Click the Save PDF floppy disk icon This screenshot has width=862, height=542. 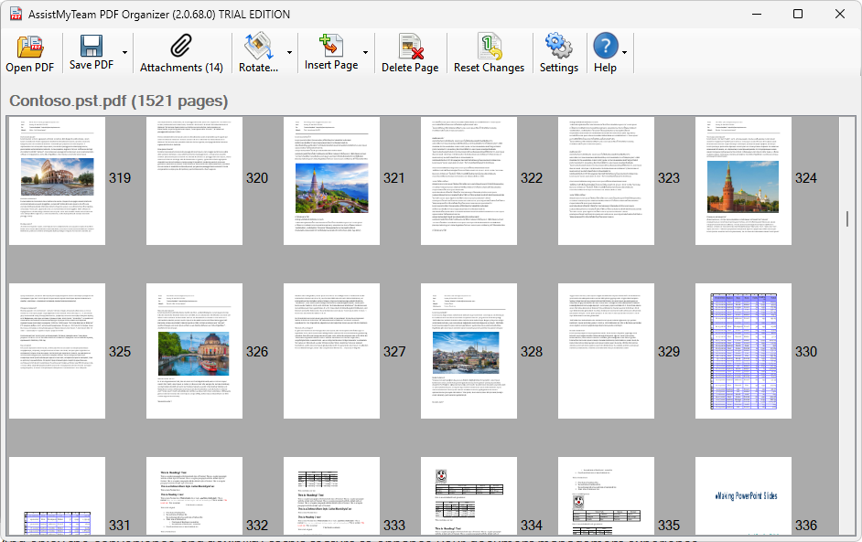(x=92, y=46)
